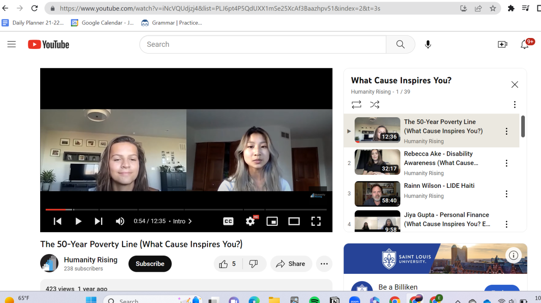Open the Humanity Rising channel name

point(90,260)
